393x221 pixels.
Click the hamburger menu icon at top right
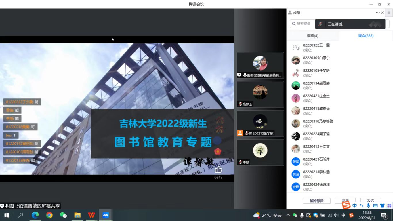coord(389,13)
